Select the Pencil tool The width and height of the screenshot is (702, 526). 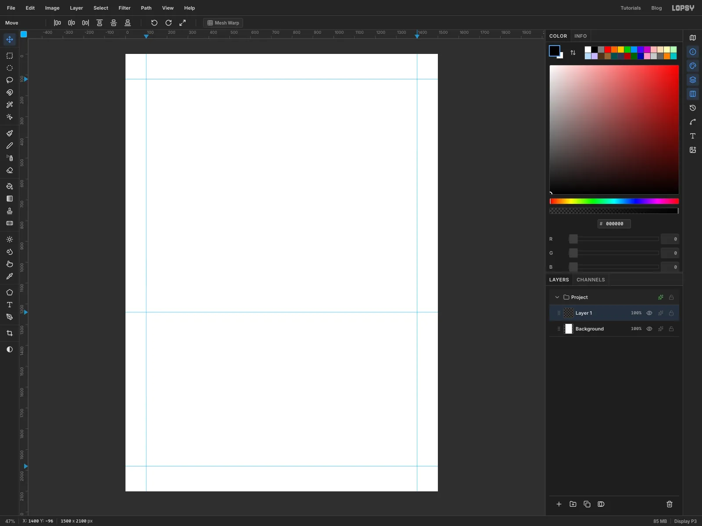[10, 146]
